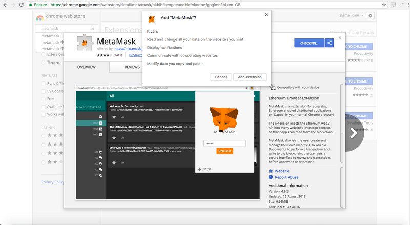Click Cancel in the permission dialog
Screen dimensions: 410x225
point(221,77)
